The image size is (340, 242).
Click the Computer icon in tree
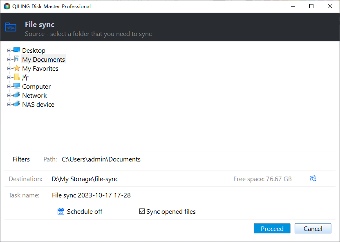17,86
